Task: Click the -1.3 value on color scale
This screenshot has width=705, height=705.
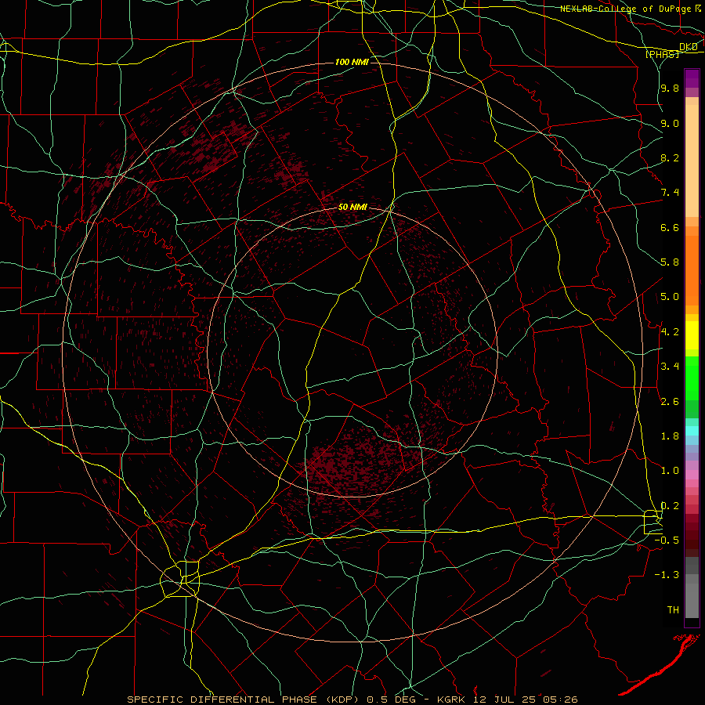Action: [667, 575]
